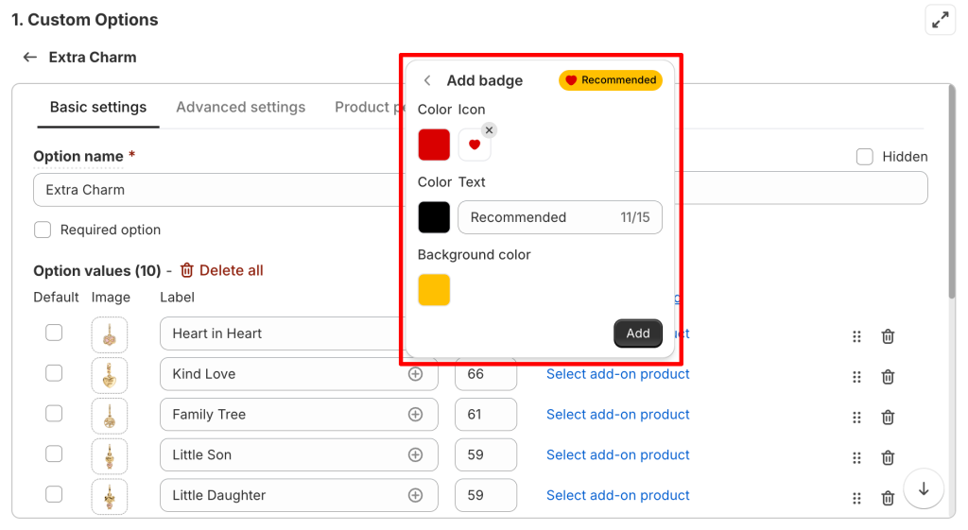Image resolution: width=968 pixels, height=530 pixels.
Task: Click back chevron in Add badge popup
Action: pyautogui.click(x=427, y=81)
